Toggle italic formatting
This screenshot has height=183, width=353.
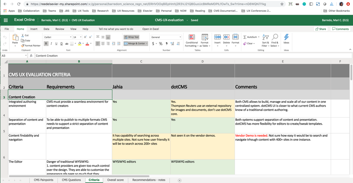point(51,44)
